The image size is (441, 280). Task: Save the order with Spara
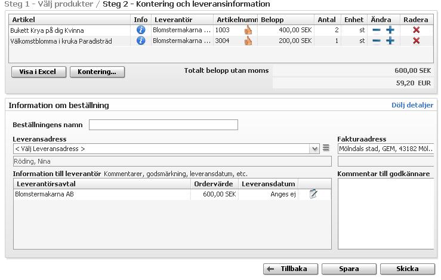point(349,269)
